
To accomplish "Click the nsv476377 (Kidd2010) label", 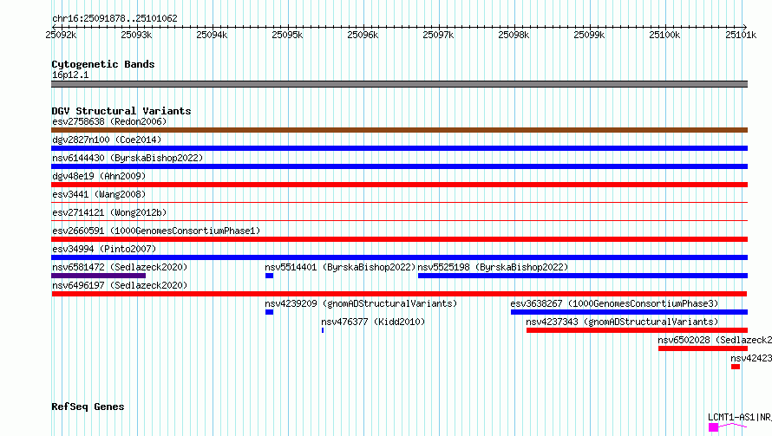I will pos(373,322).
